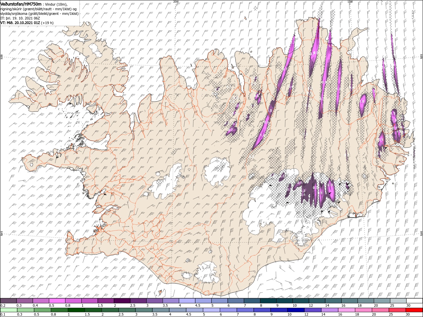Image resolution: width=423 pixels, height=317 pixels.
Task: Click the '0.8' label on the upper scale
Action: (x=68, y=305)
